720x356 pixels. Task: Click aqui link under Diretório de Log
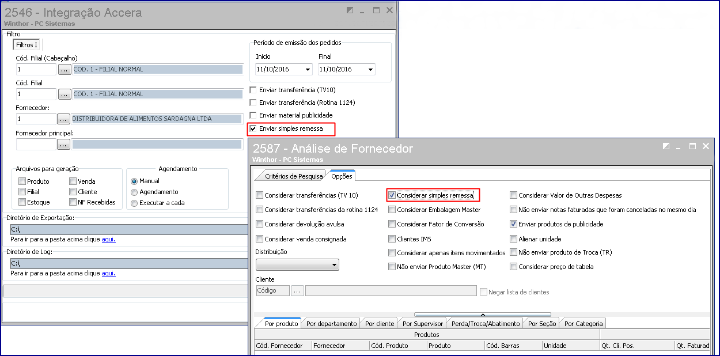point(108,273)
